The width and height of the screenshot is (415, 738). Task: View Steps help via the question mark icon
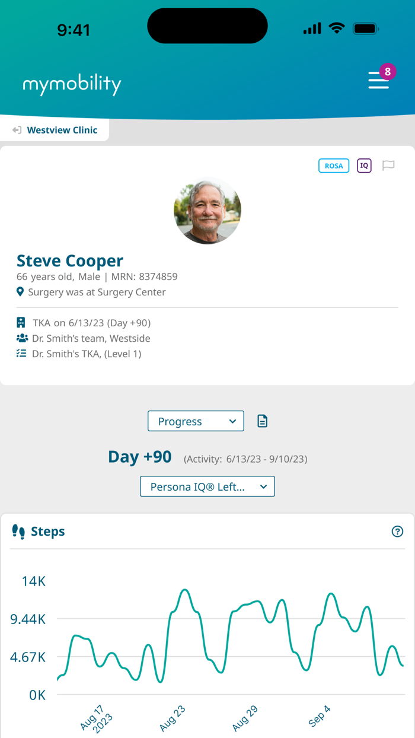[x=398, y=531]
